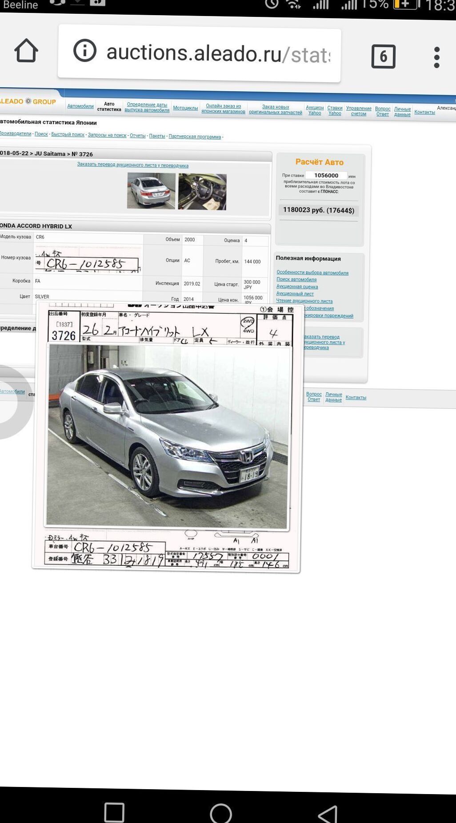Select the price text 1180023 руб. (17644$)
Screen dimensions: 456x823
pos(319,210)
